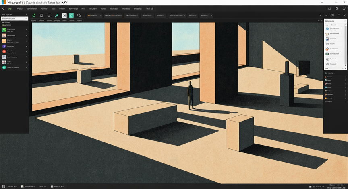Open the orange-text dropdown in the toolbar
This screenshot has width=348, height=189.
94,16
